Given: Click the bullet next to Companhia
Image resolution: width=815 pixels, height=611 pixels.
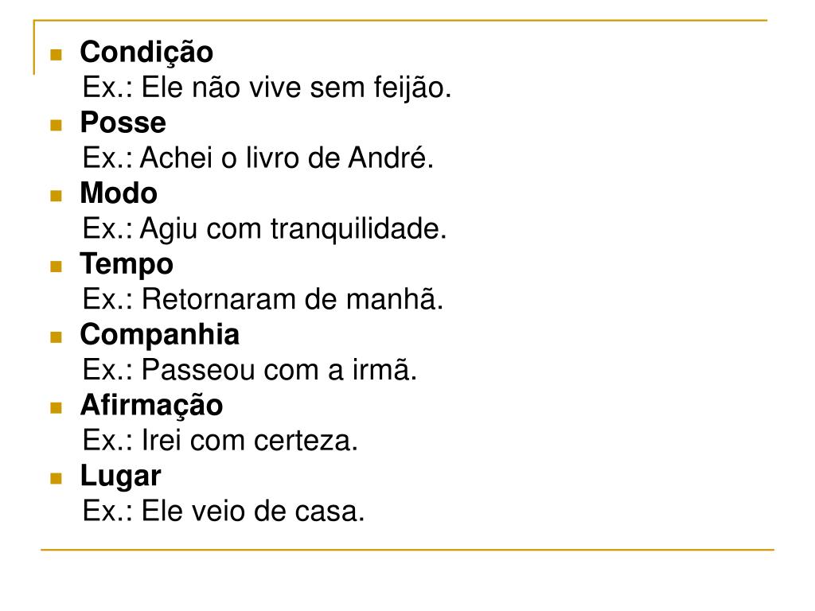Looking at the screenshot, I should click(57, 337).
